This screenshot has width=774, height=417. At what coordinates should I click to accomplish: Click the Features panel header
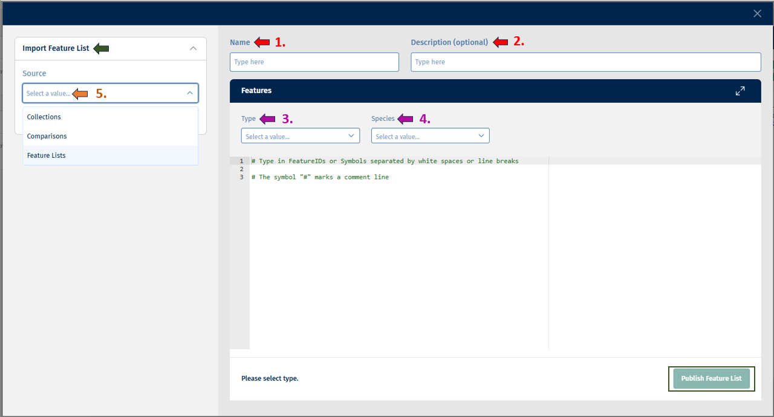click(256, 90)
